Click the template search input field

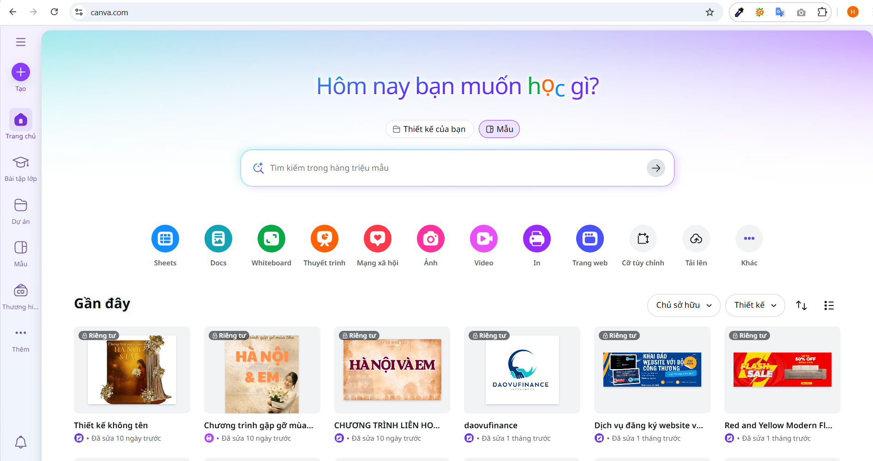tap(452, 168)
